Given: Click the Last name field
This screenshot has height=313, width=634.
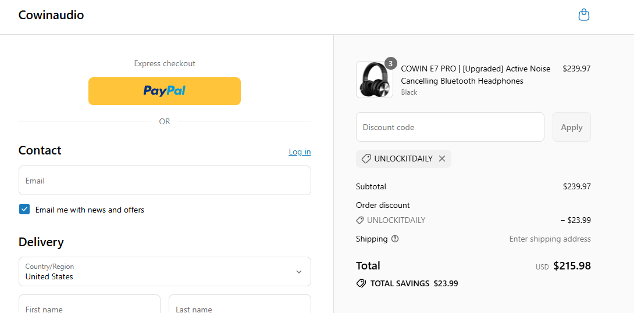Looking at the screenshot, I should click(x=240, y=304).
